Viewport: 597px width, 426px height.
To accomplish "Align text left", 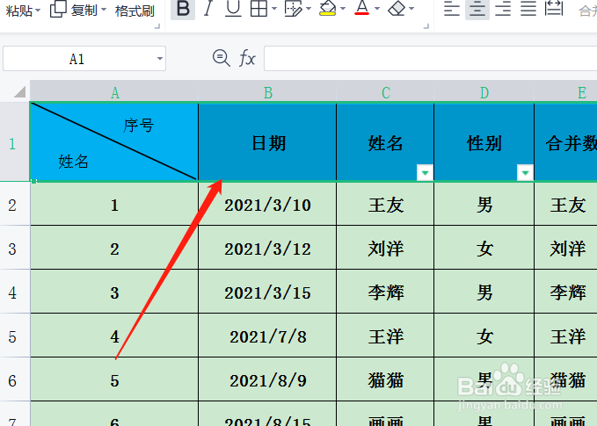I will [452, 9].
